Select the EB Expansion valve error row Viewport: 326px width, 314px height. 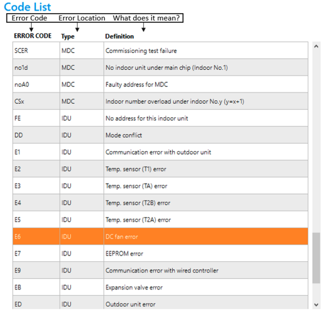[x=160, y=287]
